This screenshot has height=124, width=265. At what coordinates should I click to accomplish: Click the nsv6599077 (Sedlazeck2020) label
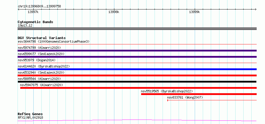tap(41, 54)
